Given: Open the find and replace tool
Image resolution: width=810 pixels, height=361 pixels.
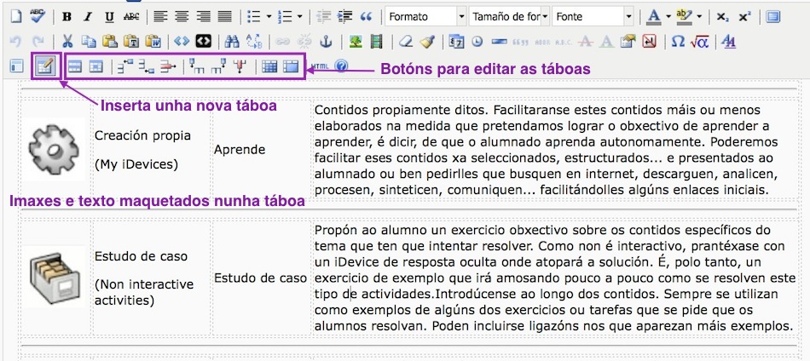Looking at the screenshot, I should tap(254, 41).
